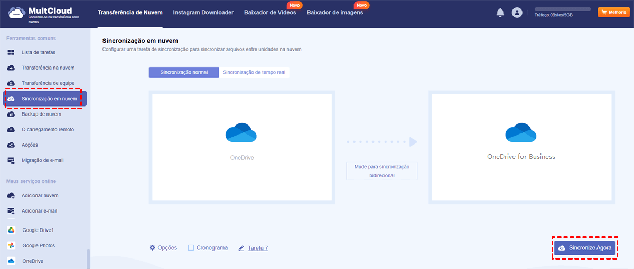Click Sincronize Agora button
The height and width of the screenshot is (269, 634).
584,248
